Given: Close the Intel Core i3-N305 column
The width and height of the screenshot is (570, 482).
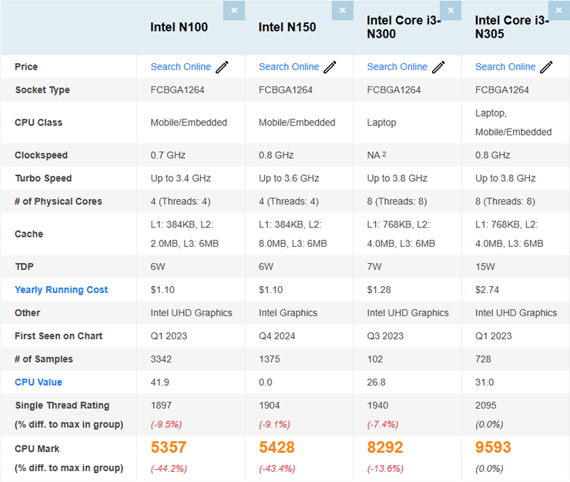Looking at the screenshot, I should (559, 10).
